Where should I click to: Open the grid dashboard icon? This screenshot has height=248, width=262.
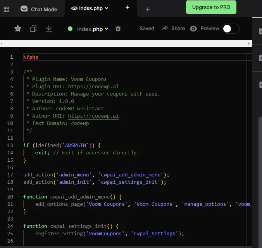(6, 9)
